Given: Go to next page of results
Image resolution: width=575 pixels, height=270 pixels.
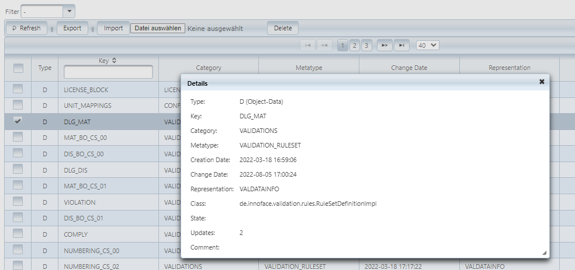Looking at the screenshot, I should pyautogui.click(x=385, y=45).
